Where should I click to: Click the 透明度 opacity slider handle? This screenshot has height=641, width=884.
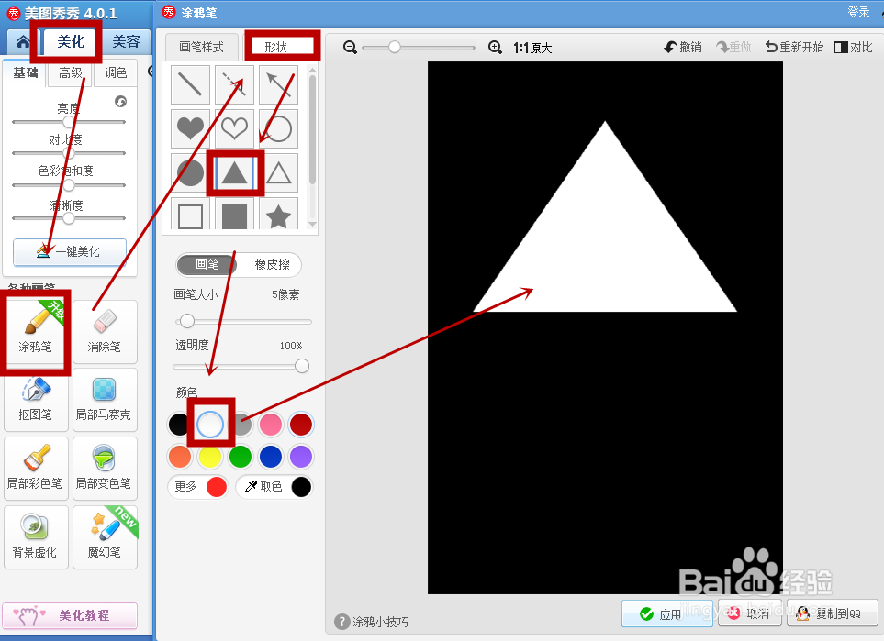(302, 366)
